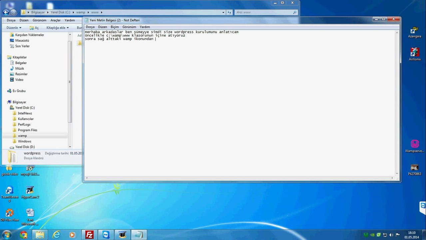Click the Aç button in Explorer toolbar

[x=34, y=28]
